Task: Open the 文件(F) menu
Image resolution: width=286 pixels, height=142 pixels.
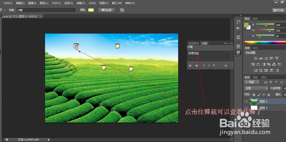Action: click(x=8, y=3)
